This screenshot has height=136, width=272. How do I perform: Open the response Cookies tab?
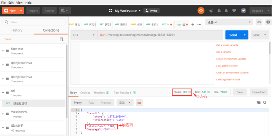[x=85, y=93]
